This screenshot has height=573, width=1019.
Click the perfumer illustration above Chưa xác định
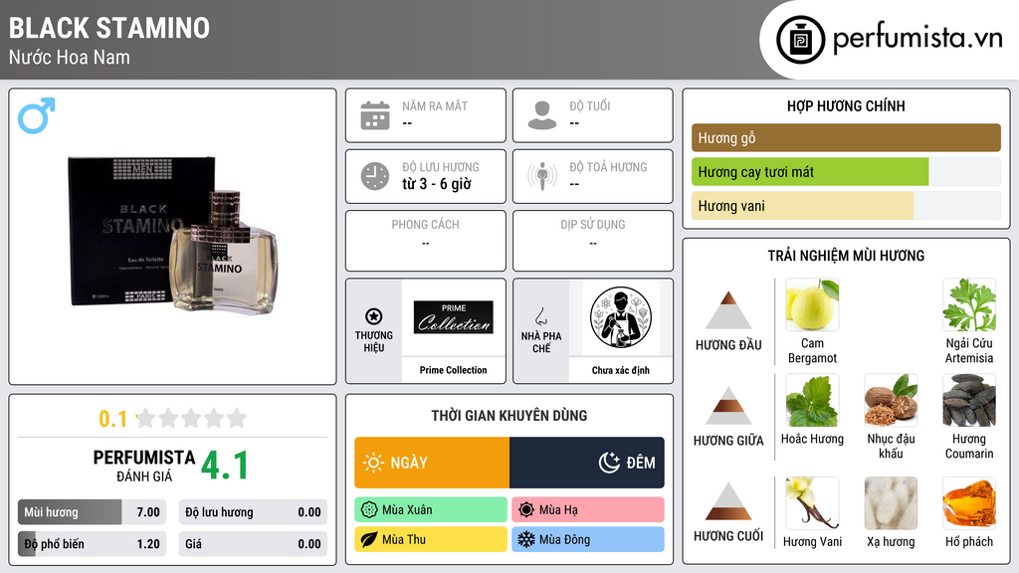[x=621, y=317]
